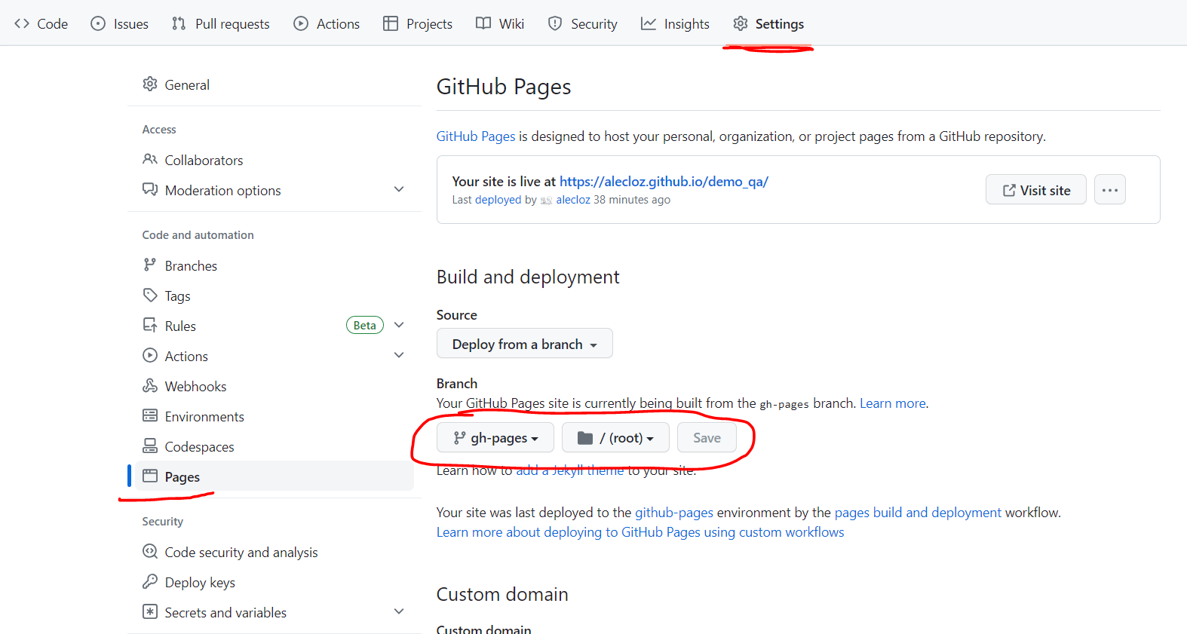1187x634 pixels.
Task: Click the Deploy keys key icon
Action: click(x=150, y=582)
